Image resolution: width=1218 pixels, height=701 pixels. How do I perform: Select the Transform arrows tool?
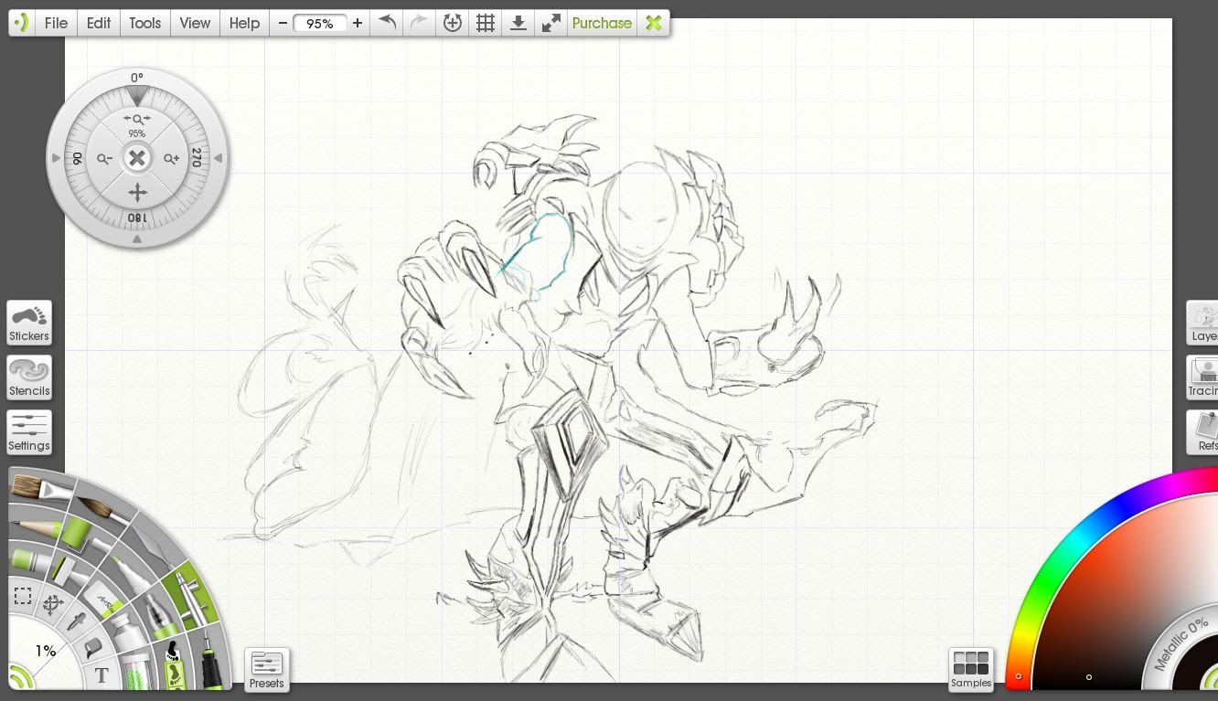pos(52,603)
